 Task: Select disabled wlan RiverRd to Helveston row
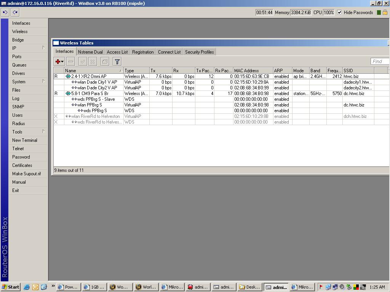pos(221,116)
